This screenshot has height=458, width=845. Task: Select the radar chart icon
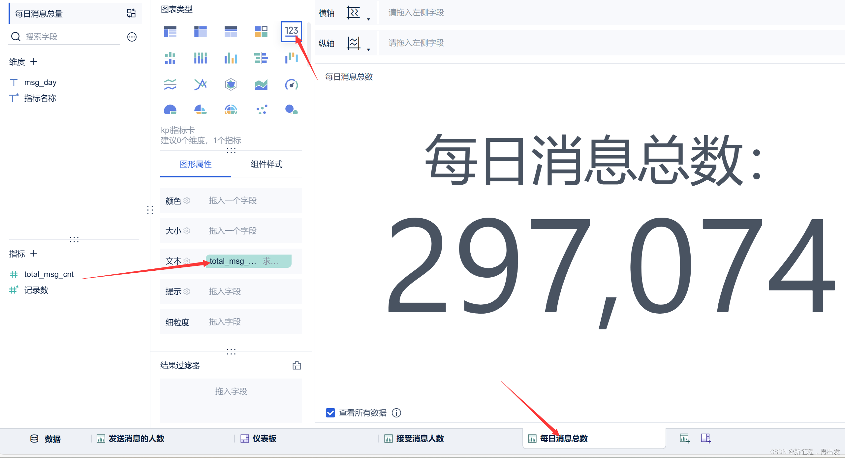231,84
